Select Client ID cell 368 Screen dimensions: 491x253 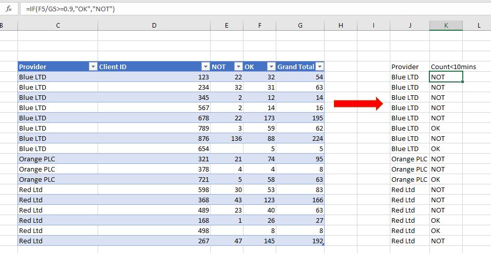click(x=154, y=200)
